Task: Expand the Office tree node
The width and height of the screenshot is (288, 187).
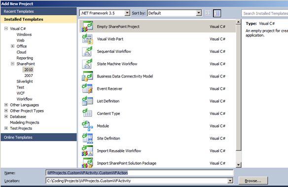Action: pyautogui.click(x=12, y=46)
